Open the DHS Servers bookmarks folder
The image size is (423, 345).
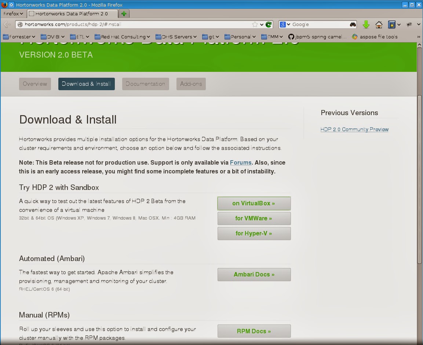click(x=176, y=37)
